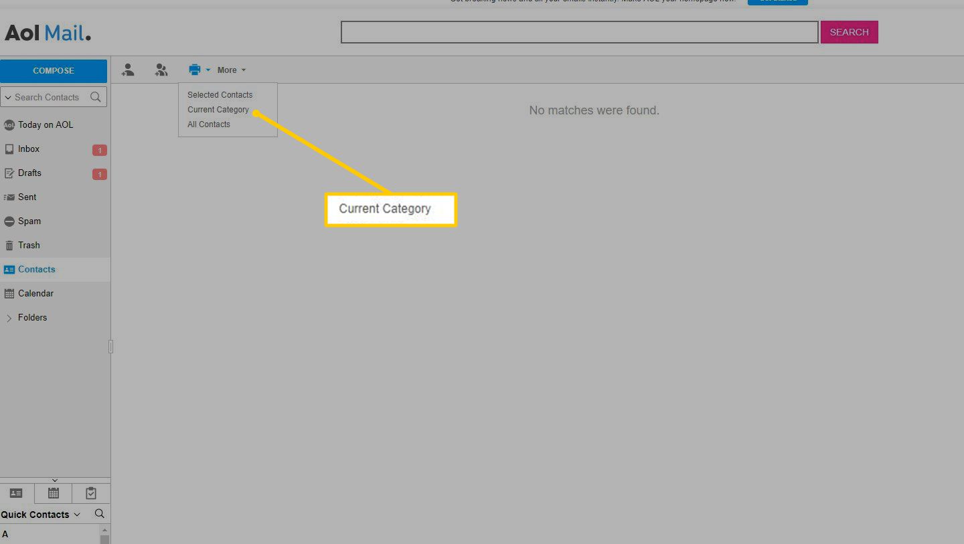The height and width of the screenshot is (544, 964).
Task: Choose Selected Contacts from the print menu
Action: [x=220, y=95]
